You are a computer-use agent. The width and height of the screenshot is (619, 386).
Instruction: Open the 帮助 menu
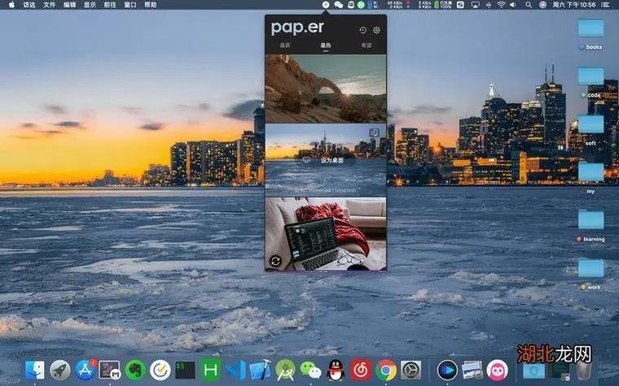151,5
